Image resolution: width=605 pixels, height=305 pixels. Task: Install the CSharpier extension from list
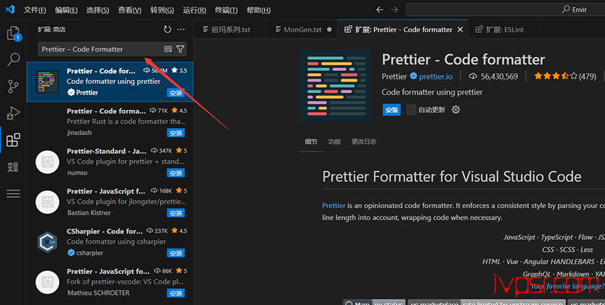coord(175,253)
